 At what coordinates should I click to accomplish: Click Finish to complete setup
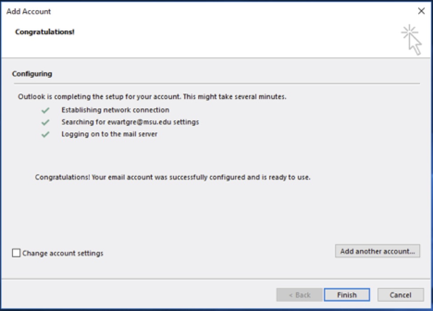(346, 295)
